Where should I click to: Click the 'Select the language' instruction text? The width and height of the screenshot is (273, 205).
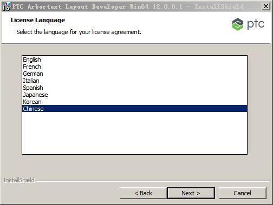click(79, 32)
